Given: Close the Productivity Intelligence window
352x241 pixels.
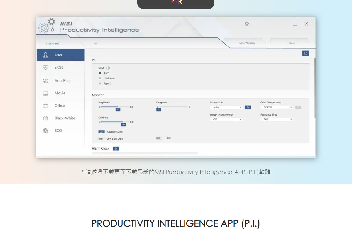Looking at the screenshot, I should 306,24.
